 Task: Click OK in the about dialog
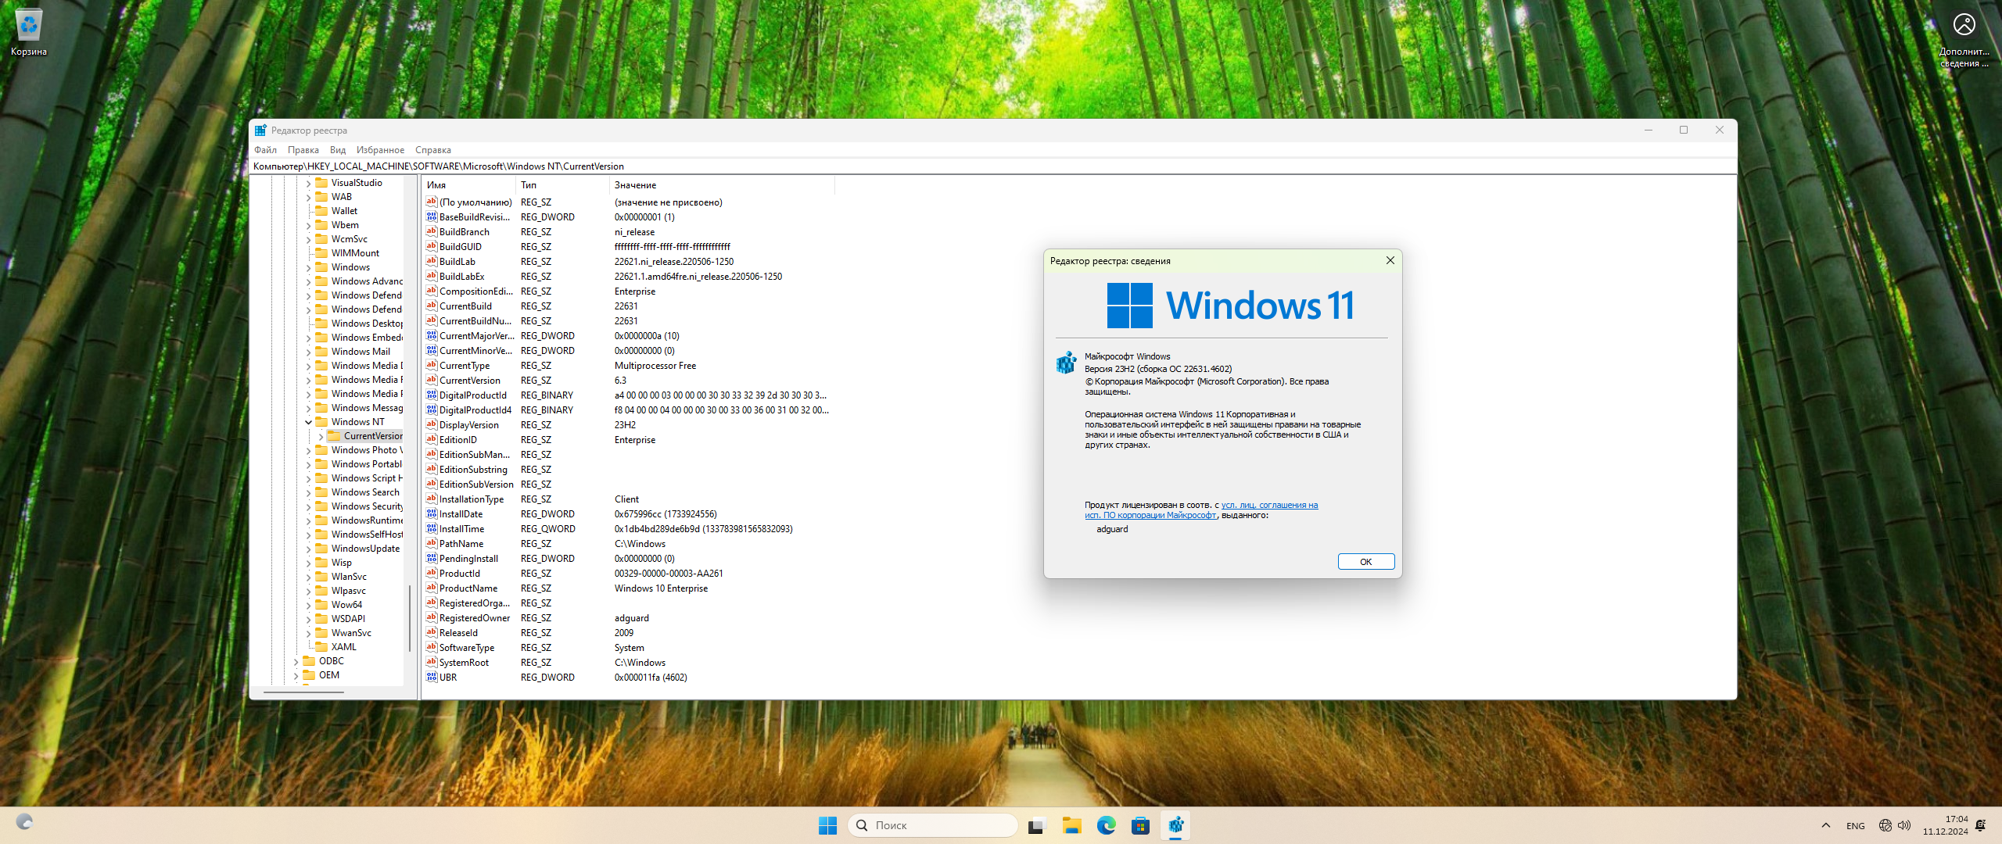coord(1365,561)
